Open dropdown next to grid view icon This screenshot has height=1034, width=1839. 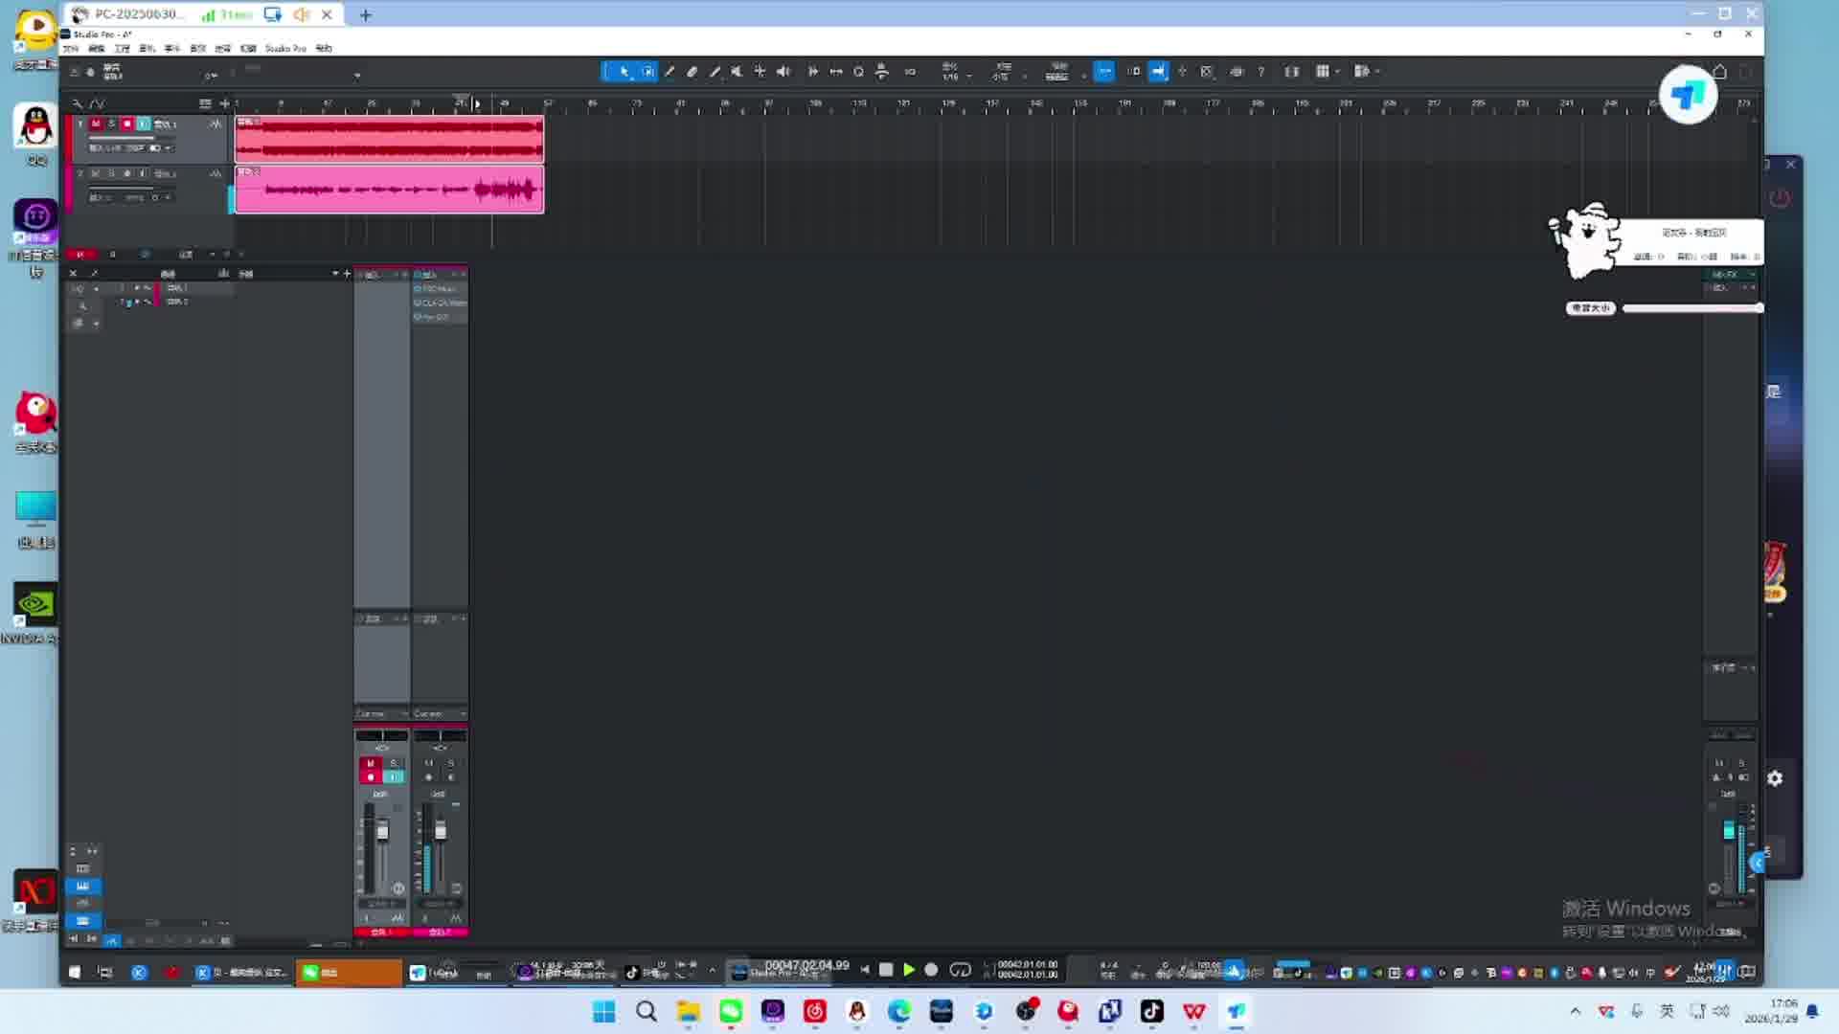(1338, 72)
